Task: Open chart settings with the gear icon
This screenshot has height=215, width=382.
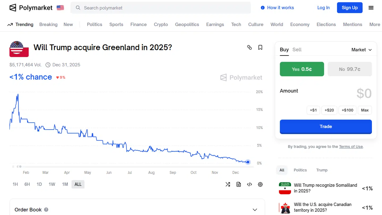Action: pos(260,184)
